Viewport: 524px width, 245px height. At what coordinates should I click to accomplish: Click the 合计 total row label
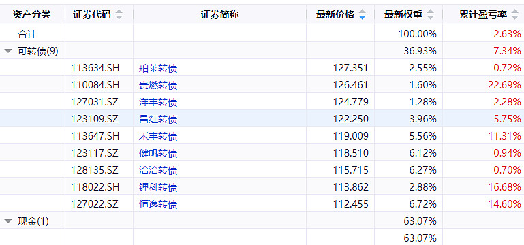(x=27, y=34)
